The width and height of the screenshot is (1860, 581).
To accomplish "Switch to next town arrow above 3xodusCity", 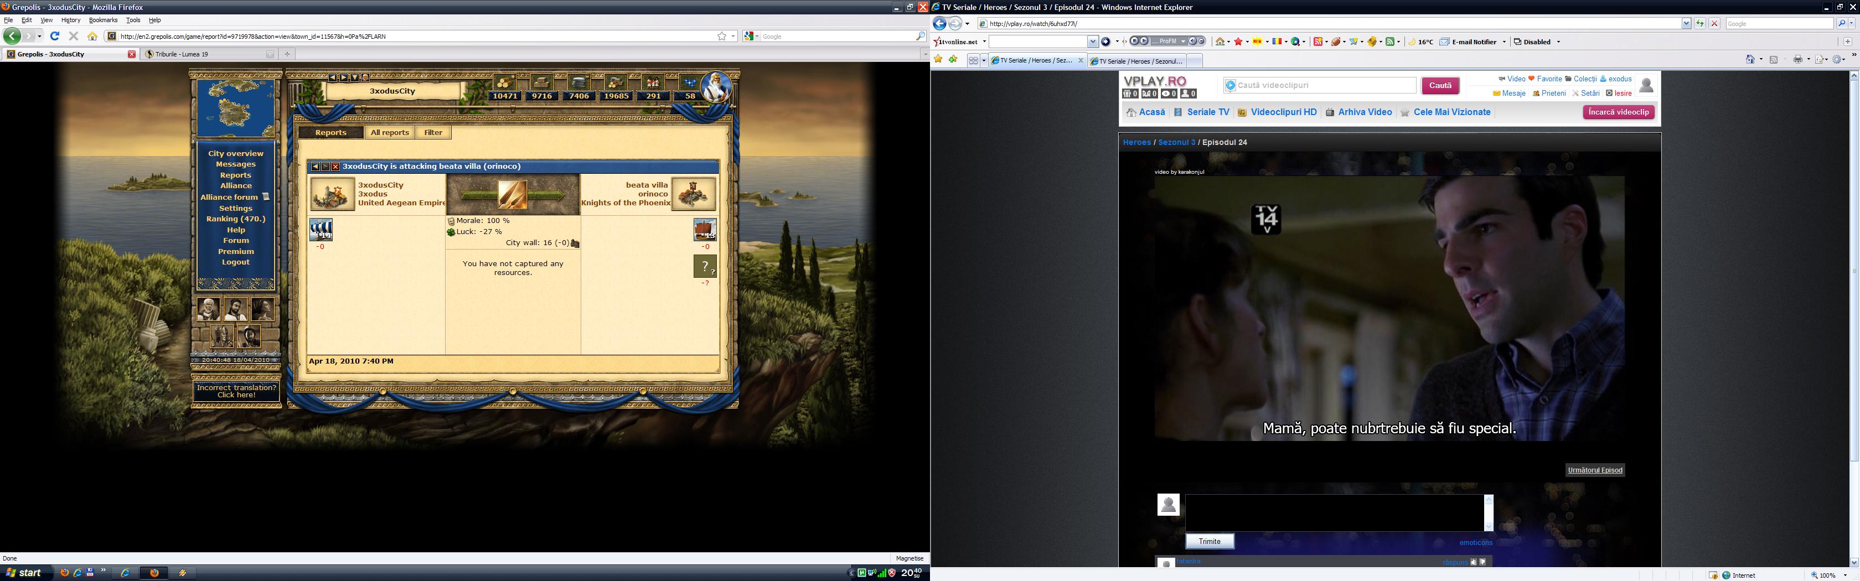I will point(344,77).
